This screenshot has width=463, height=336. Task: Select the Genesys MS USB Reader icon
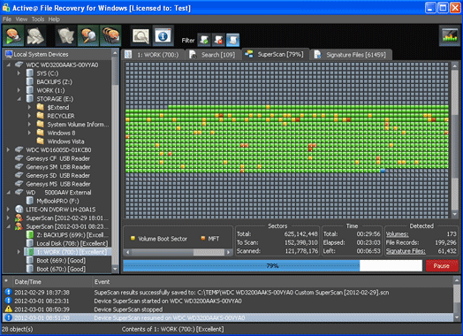click(x=19, y=184)
